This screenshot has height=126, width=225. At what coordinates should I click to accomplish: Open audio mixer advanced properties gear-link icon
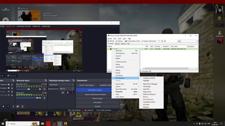(18, 106)
